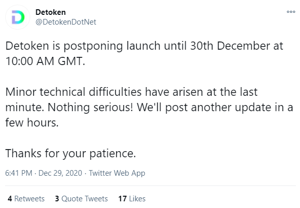Click the Twitter Web App source link

coord(117,173)
